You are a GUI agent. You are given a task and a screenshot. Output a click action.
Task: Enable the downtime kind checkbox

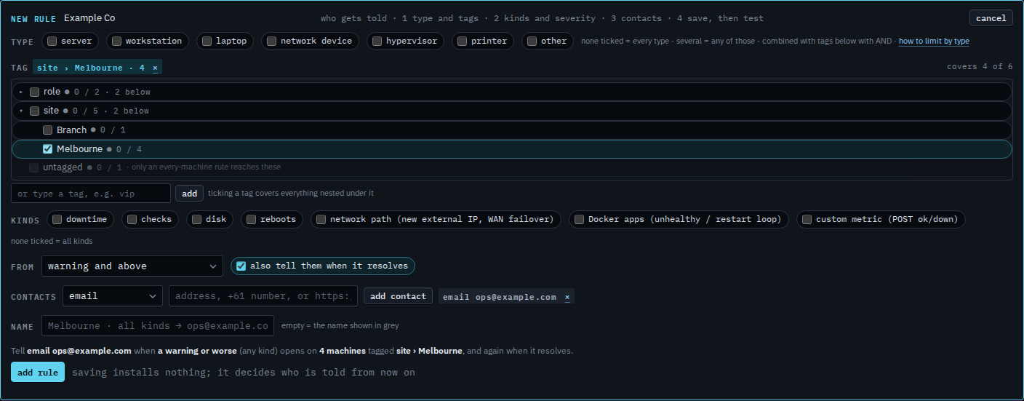click(57, 219)
